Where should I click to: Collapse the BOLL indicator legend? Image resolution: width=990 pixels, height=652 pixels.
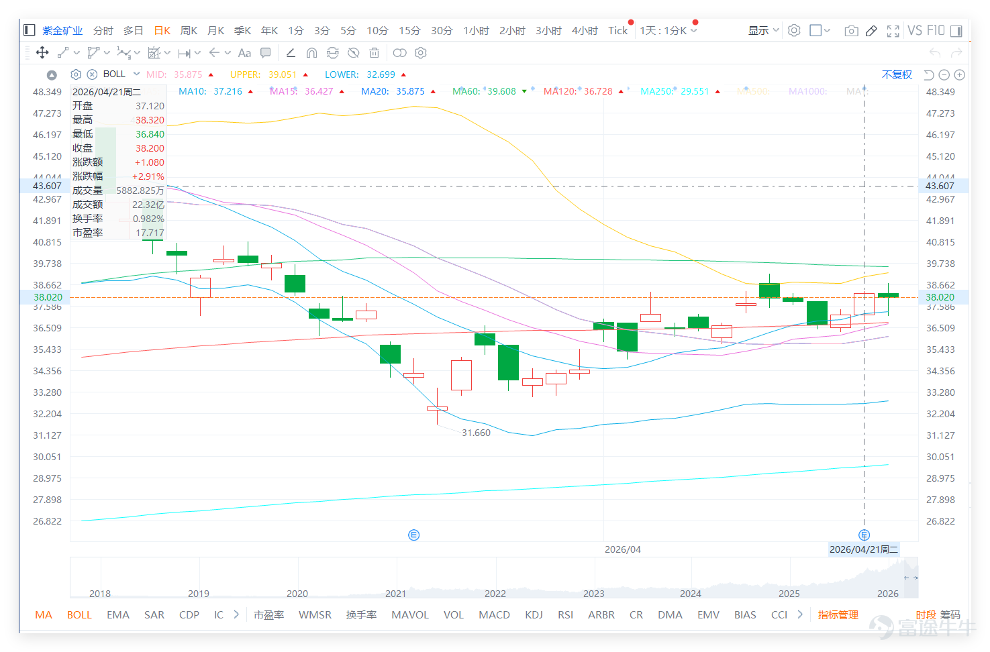[x=52, y=74]
